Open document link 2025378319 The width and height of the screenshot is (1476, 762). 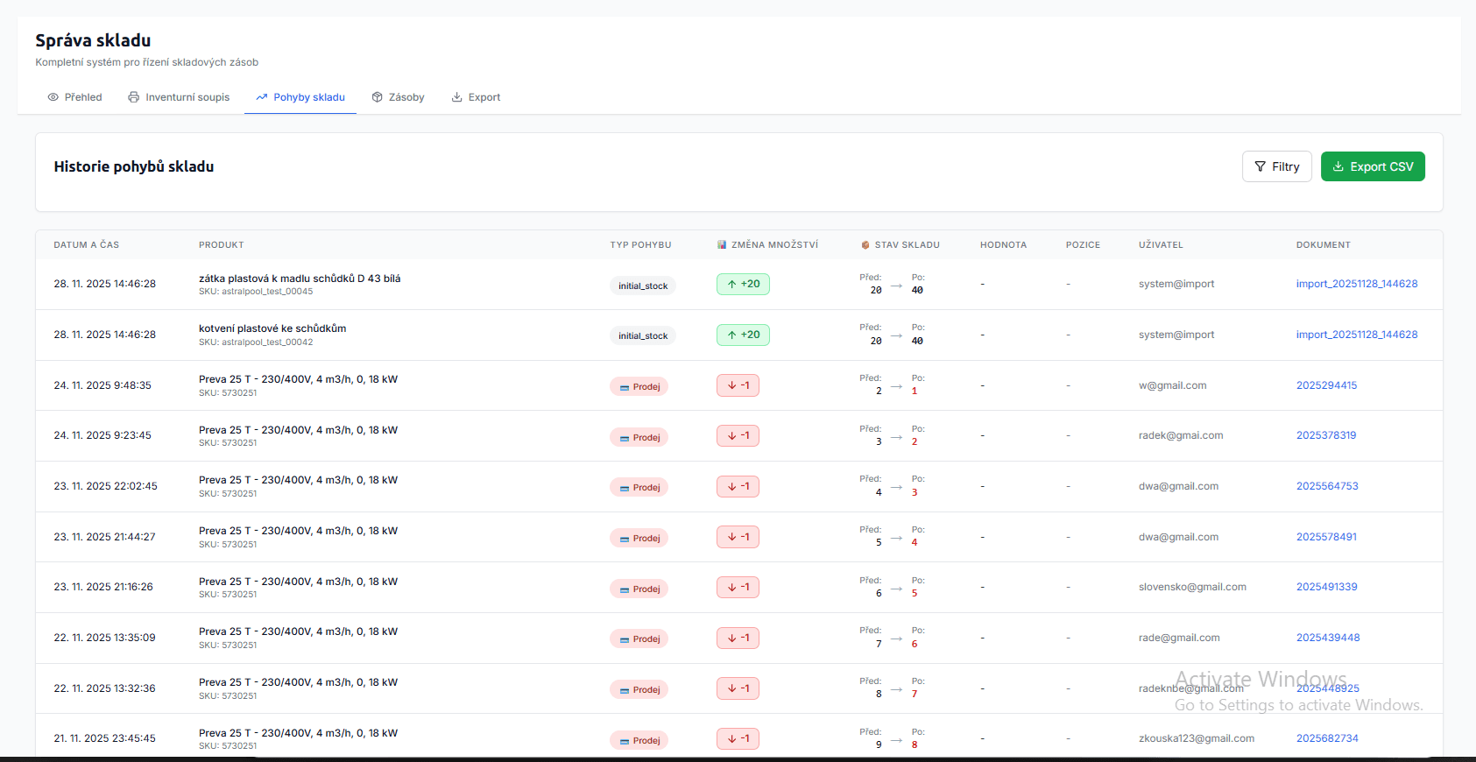(x=1325, y=435)
